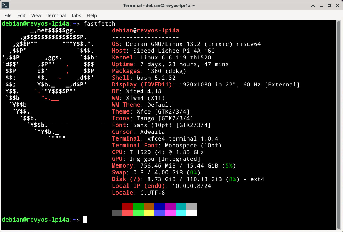Maximize the terminal window
The image size is (343, 232).
(330, 5)
